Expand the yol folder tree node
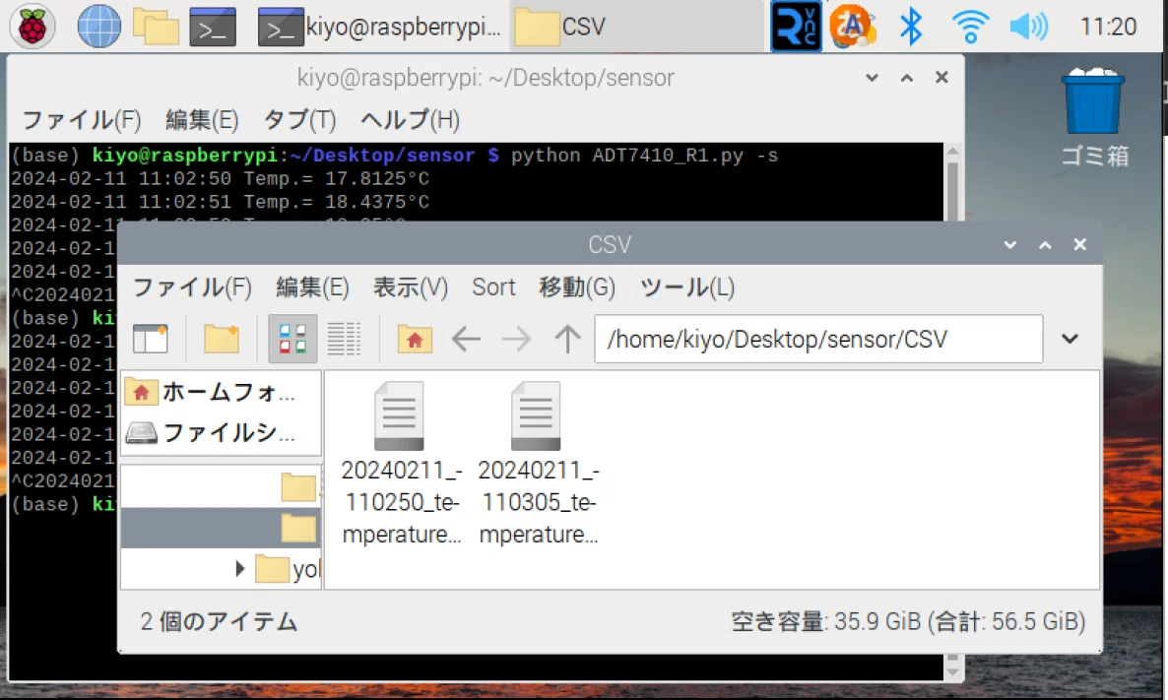Screen dimensions: 1168x700 [x=239, y=569]
